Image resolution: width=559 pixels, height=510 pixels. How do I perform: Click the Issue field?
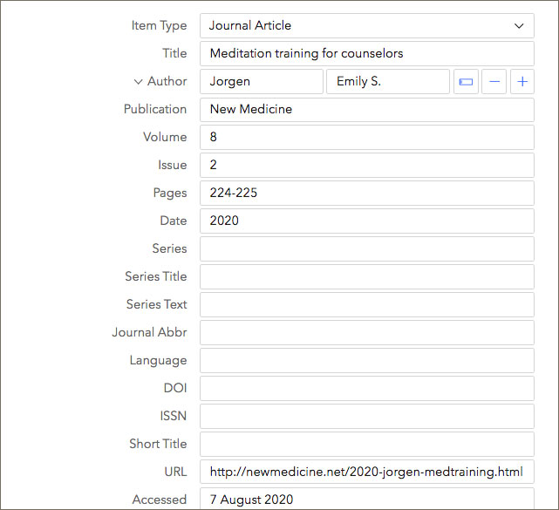[366, 165]
